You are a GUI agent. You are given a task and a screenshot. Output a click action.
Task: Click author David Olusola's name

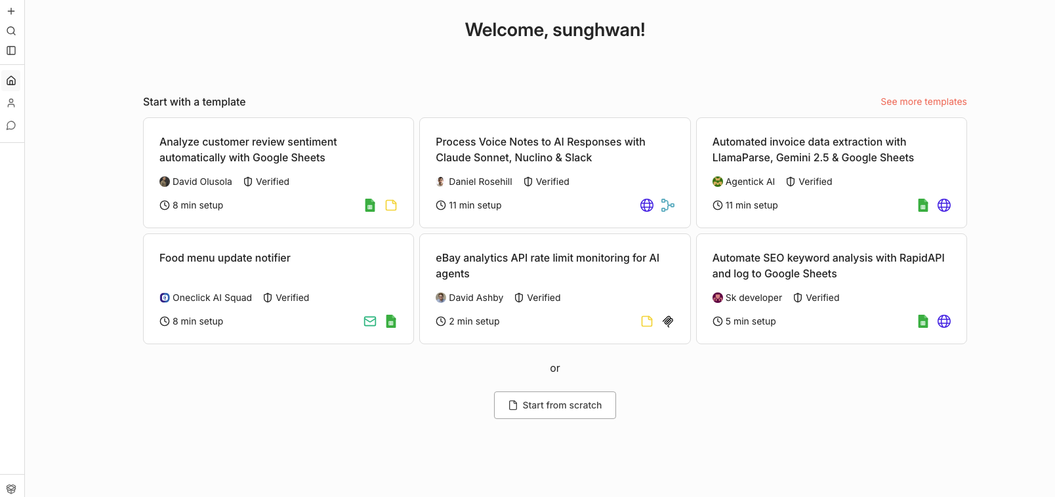(x=202, y=182)
